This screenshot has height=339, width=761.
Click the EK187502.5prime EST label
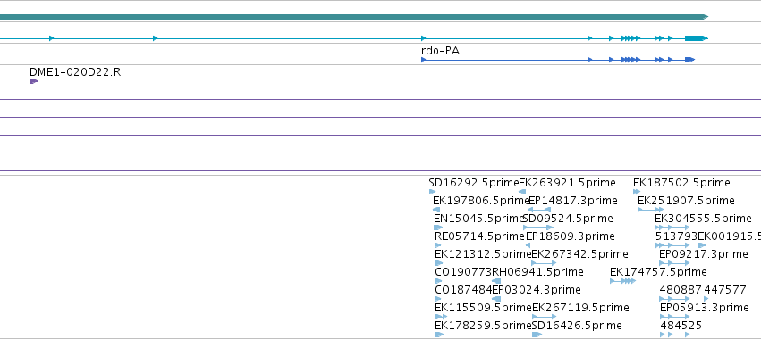tap(681, 183)
